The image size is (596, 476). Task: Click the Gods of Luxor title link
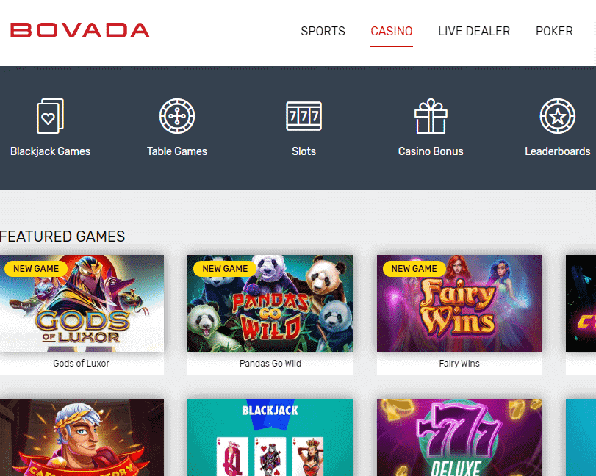[82, 364]
